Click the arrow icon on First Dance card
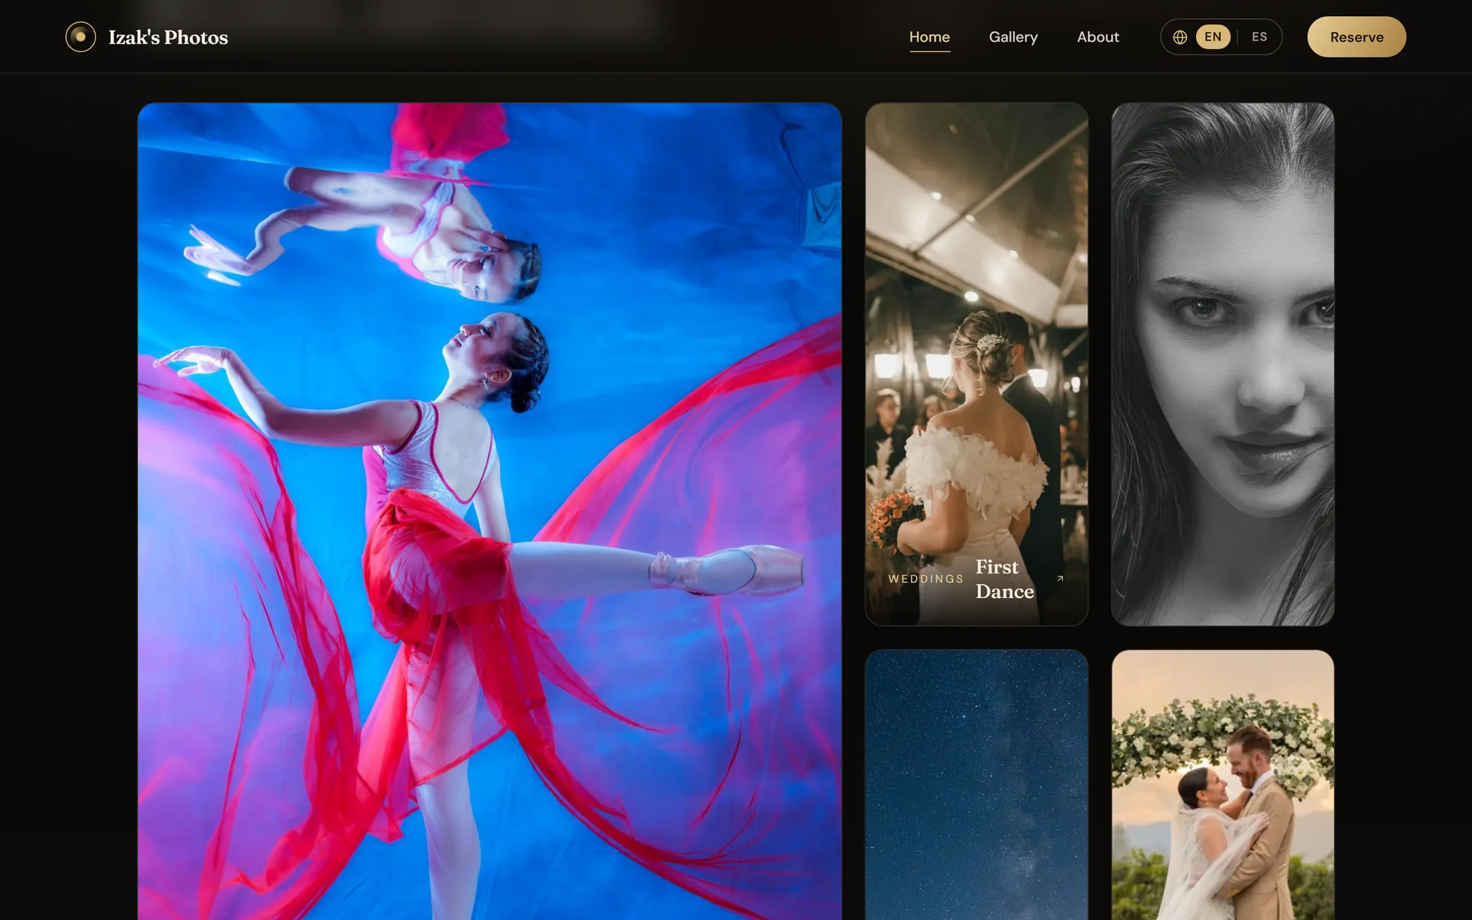The width and height of the screenshot is (1472, 920). tap(1060, 579)
